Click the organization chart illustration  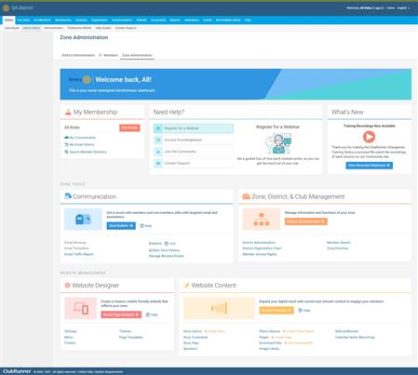click(x=262, y=220)
